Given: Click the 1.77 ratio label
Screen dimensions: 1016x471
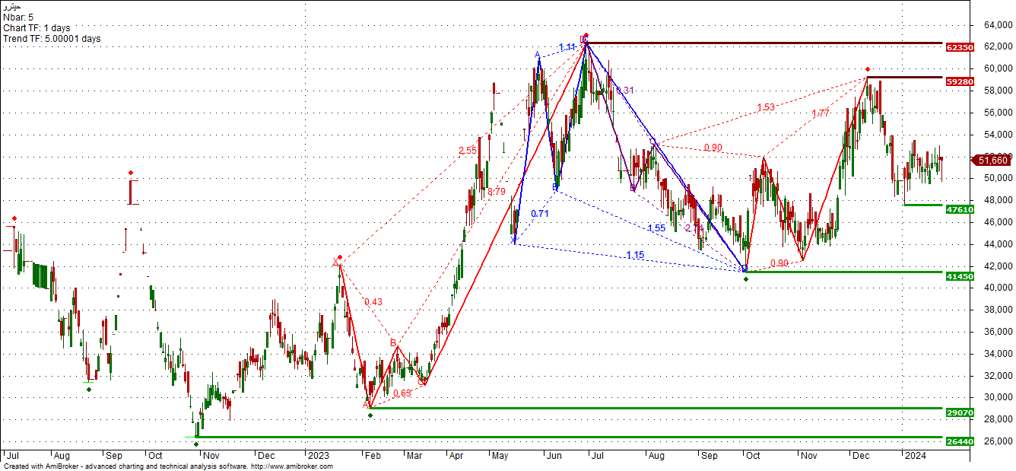Looking at the screenshot, I should click(x=820, y=113).
